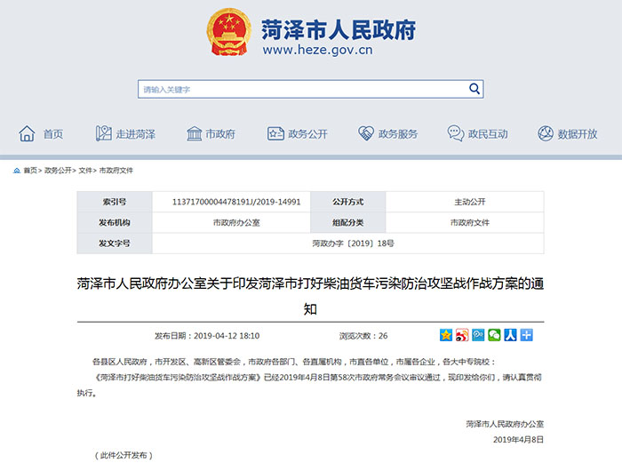Viewport: 622px width, 471px height.
Task: Click the search magnifier icon
Action: [x=474, y=89]
